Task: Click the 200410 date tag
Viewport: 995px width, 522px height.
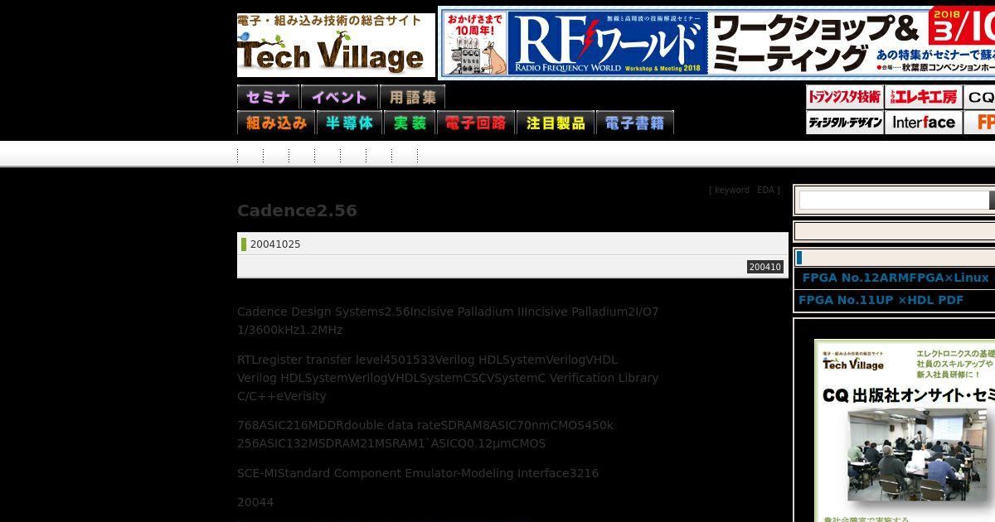Action: 764,267
